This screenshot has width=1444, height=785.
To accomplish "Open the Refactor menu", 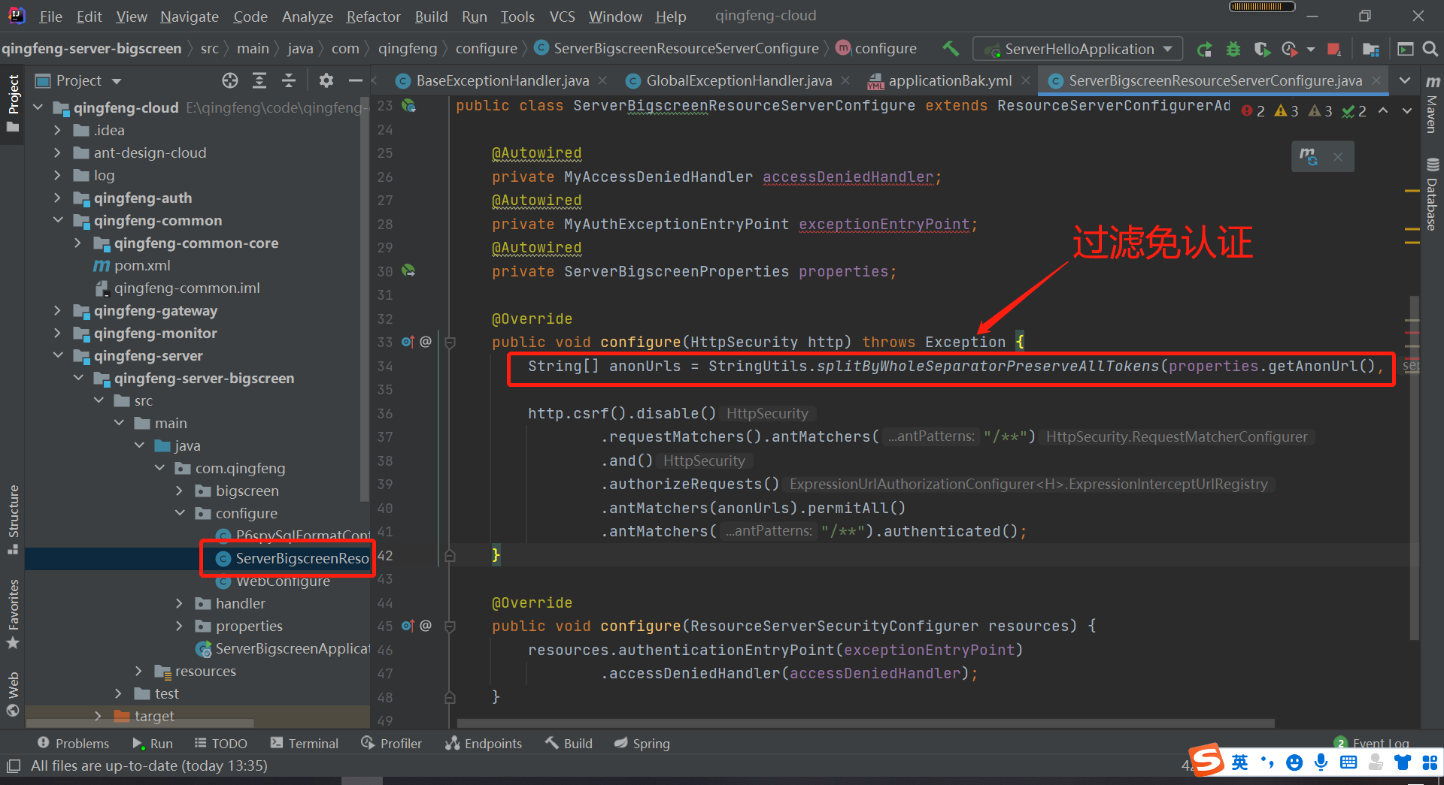I will [x=373, y=17].
